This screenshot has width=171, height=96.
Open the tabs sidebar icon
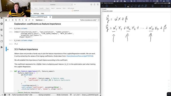2,41
